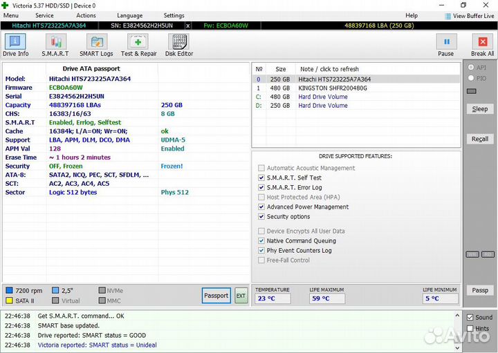Select KINGSTON SHFR200480G drive row
The height and width of the screenshot is (353, 498).
pyautogui.click(x=335, y=88)
